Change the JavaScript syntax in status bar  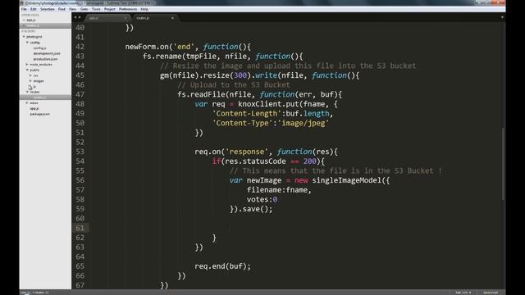click(x=491, y=293)
